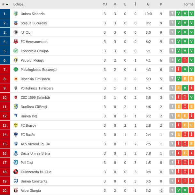Click Unirea Slobozia's gray next-match question mark
The width and height of the screenshot is (195, 195).
[x=172, y=14]
